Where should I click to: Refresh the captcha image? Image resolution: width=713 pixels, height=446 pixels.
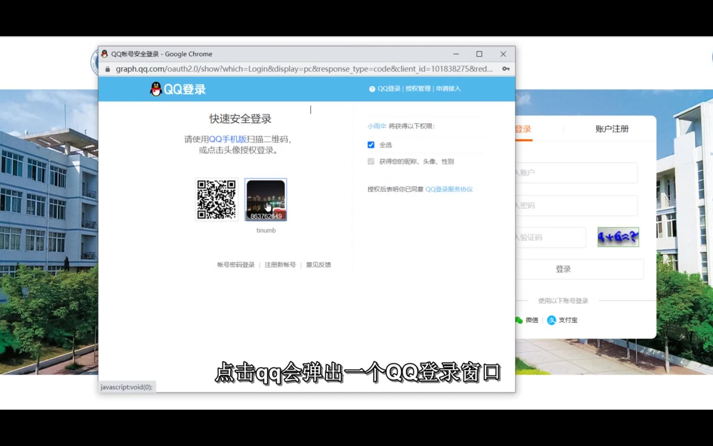click(618, 237)
